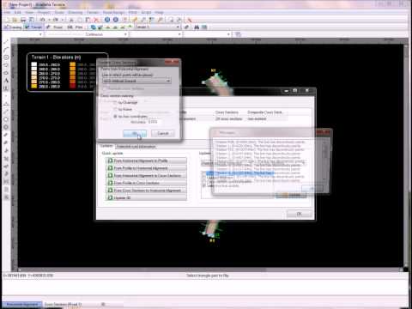The width and height of the screenshot is (412, 309).
Task: Select the text 'A' tool in left toolbar
Action: (x=6, y=81)
